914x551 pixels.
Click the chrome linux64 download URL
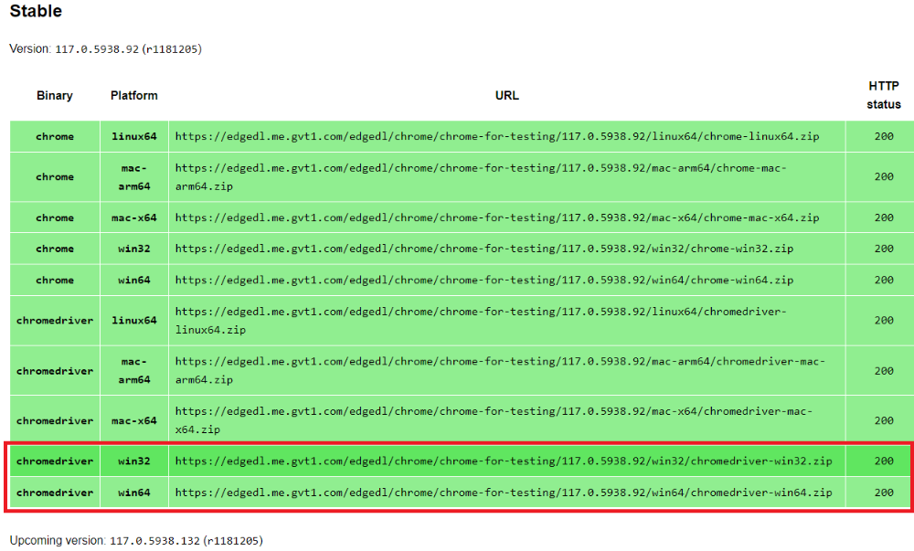pos(496,136)
